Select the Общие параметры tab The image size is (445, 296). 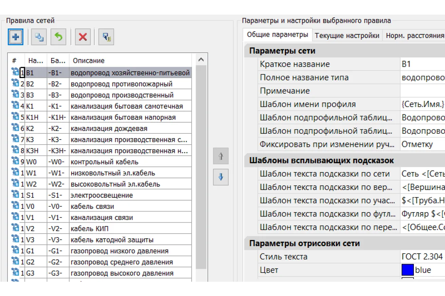pos(277,35)
